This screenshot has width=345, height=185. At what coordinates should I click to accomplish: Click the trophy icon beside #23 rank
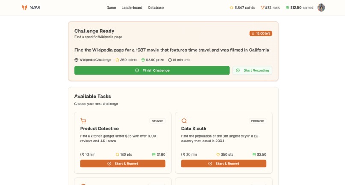click(262, 7)
